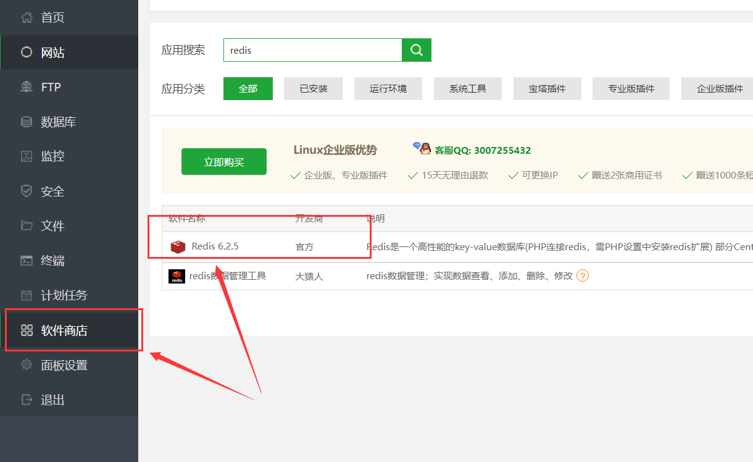Viewport: 753px width, 462px height.
Task: Click the Redis key-value数据库 description text
Action: tap(559, 246)
